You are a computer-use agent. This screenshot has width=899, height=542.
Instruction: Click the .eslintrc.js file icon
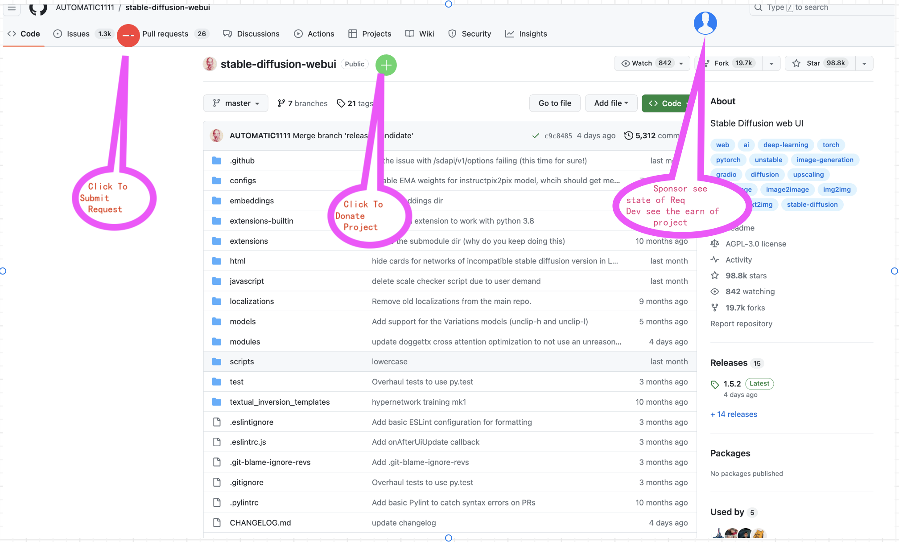217,442
